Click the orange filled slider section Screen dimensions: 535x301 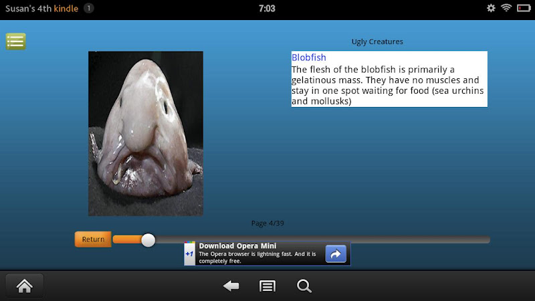pos(127,239)
